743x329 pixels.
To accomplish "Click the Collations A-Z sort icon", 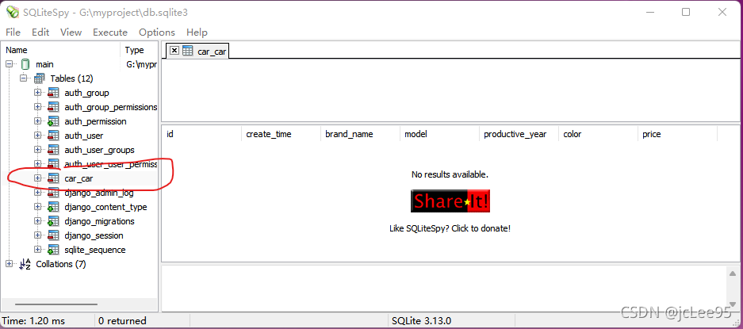I will pos(25,264).
